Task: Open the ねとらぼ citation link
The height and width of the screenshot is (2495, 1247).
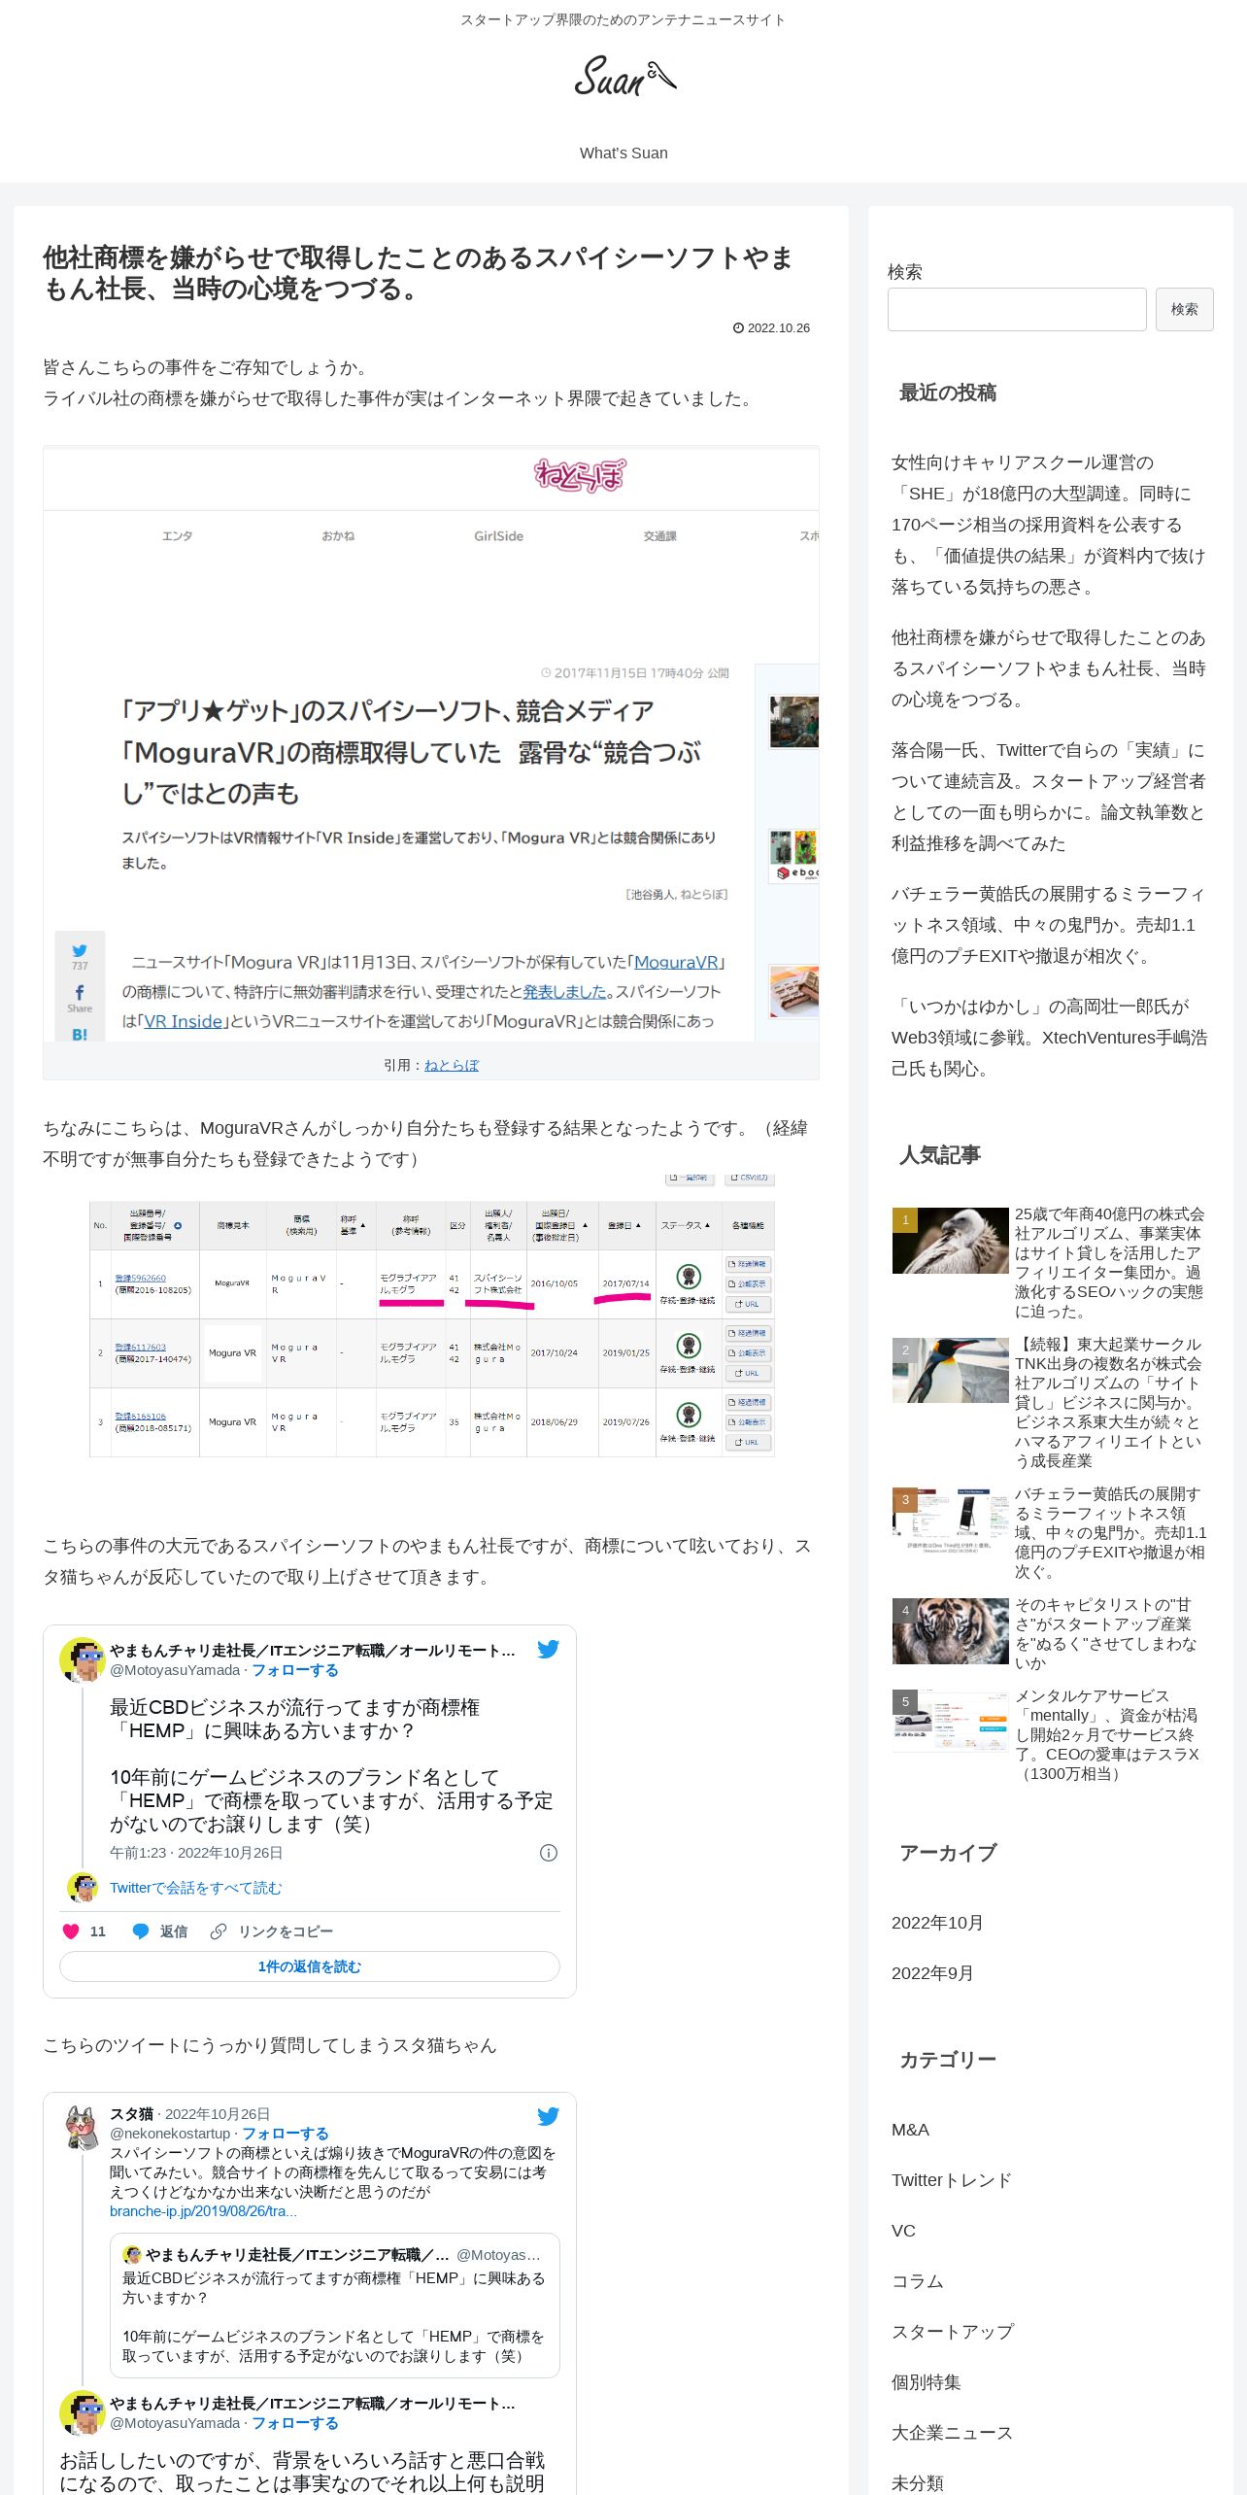Action: 452,1065
